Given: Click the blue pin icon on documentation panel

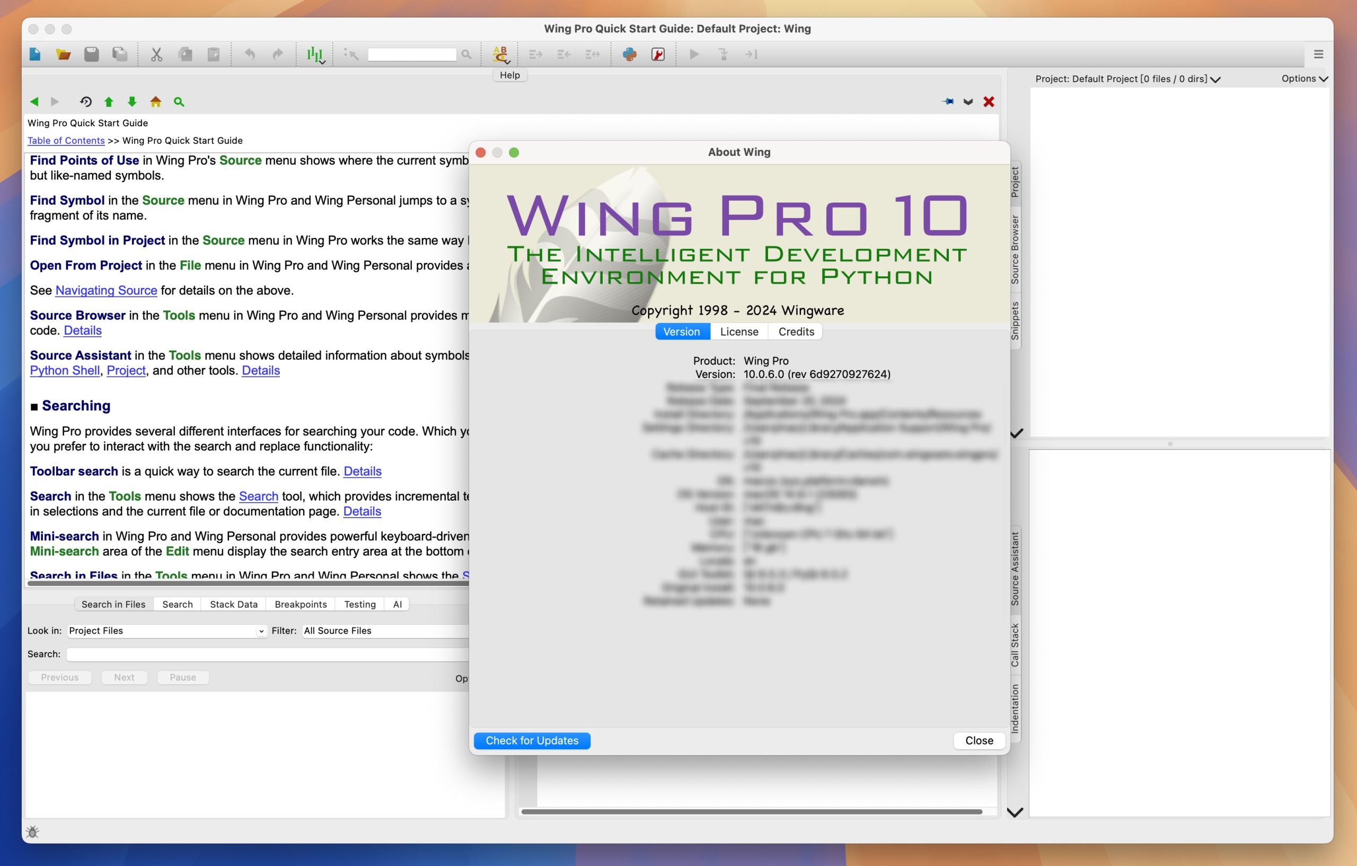Looking at the screenshot, I should click(948, 101).
